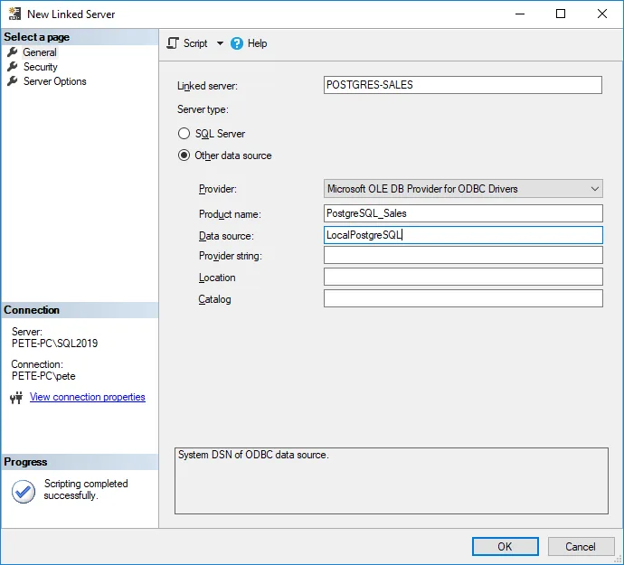The image size is (624, 565).
Task: Click the progress checkmark status icon
Action: click(24, 492)
